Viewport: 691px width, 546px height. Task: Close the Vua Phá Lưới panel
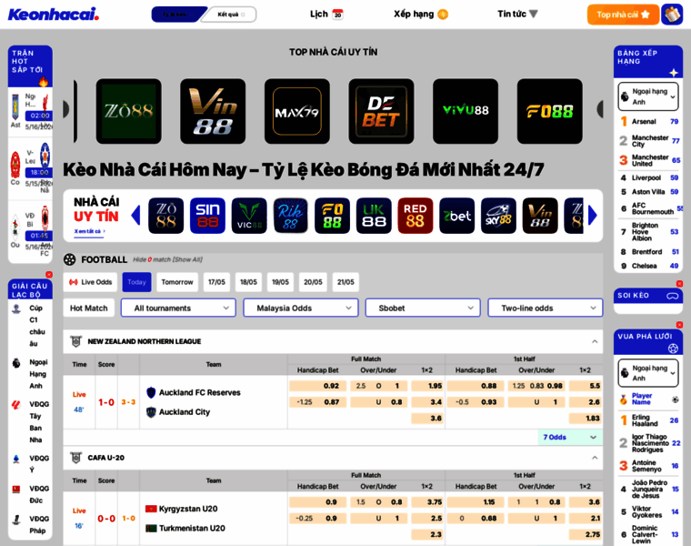679,325
